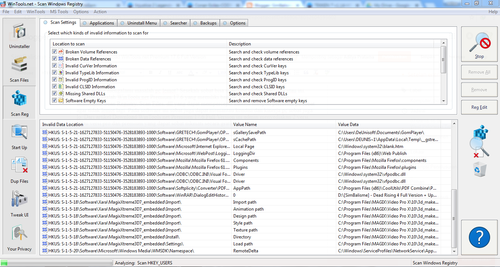Click the results list vertical scrollbar thumb
The height and width of the screenshot is (267, 500).
coord(454,219)
